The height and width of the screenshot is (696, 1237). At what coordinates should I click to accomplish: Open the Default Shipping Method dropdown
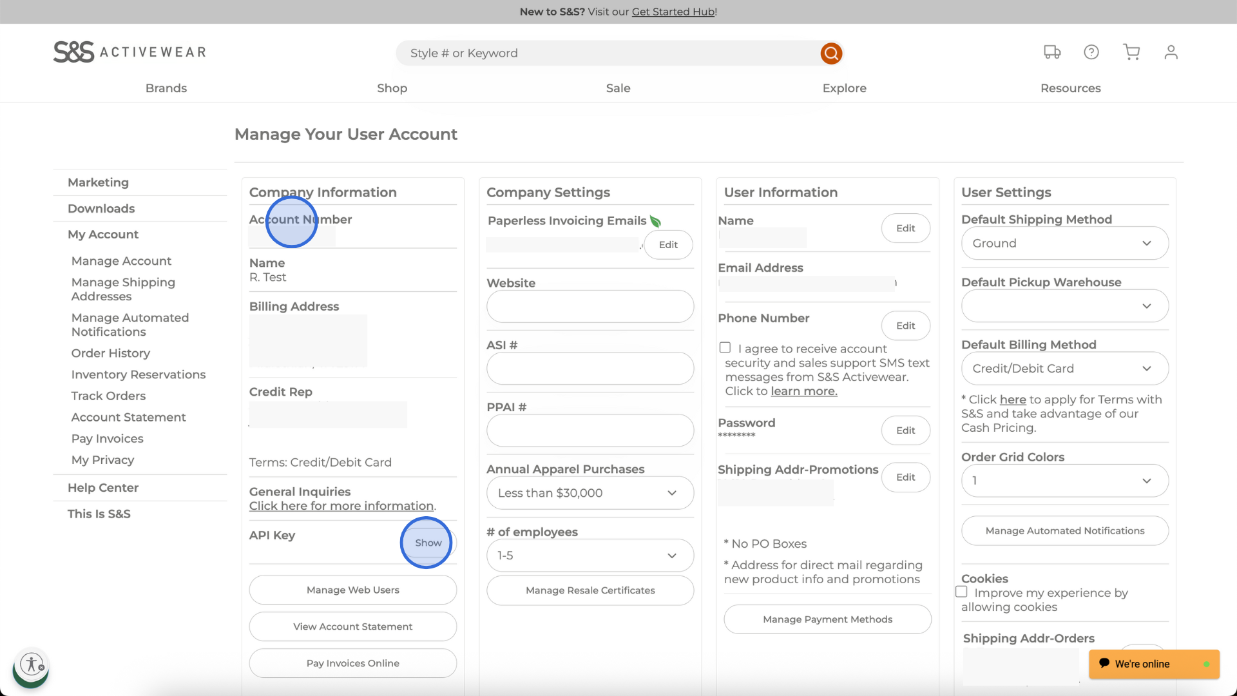pyautogui.click(x=1064, y=244)
